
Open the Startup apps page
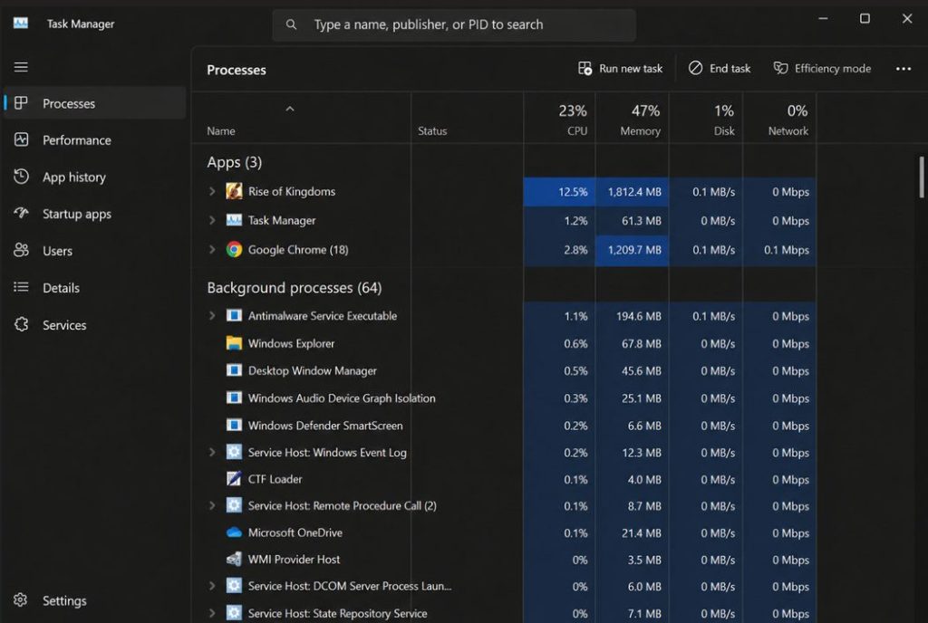tap(94, 214)
